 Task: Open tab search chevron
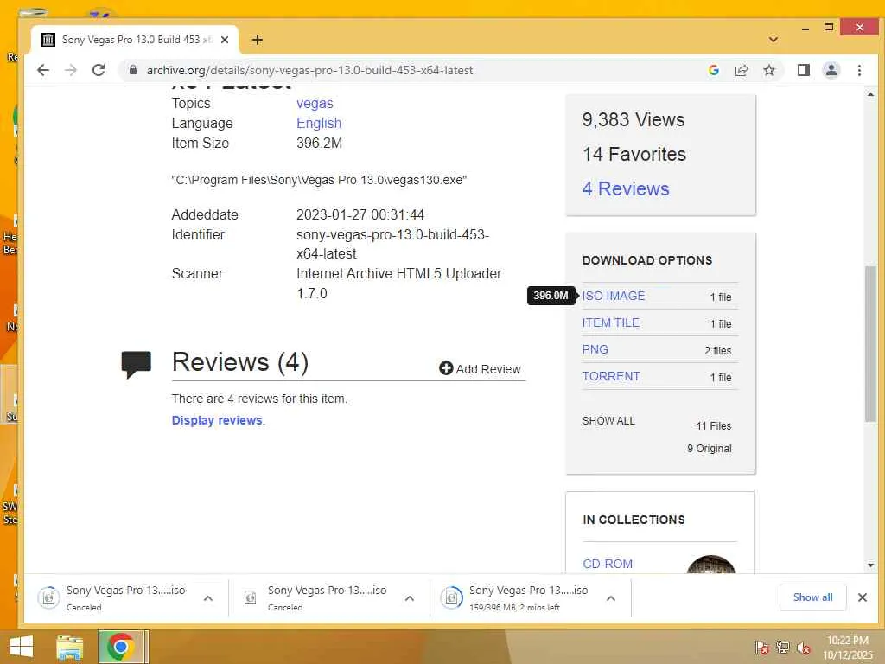click(x=774, y=40)
